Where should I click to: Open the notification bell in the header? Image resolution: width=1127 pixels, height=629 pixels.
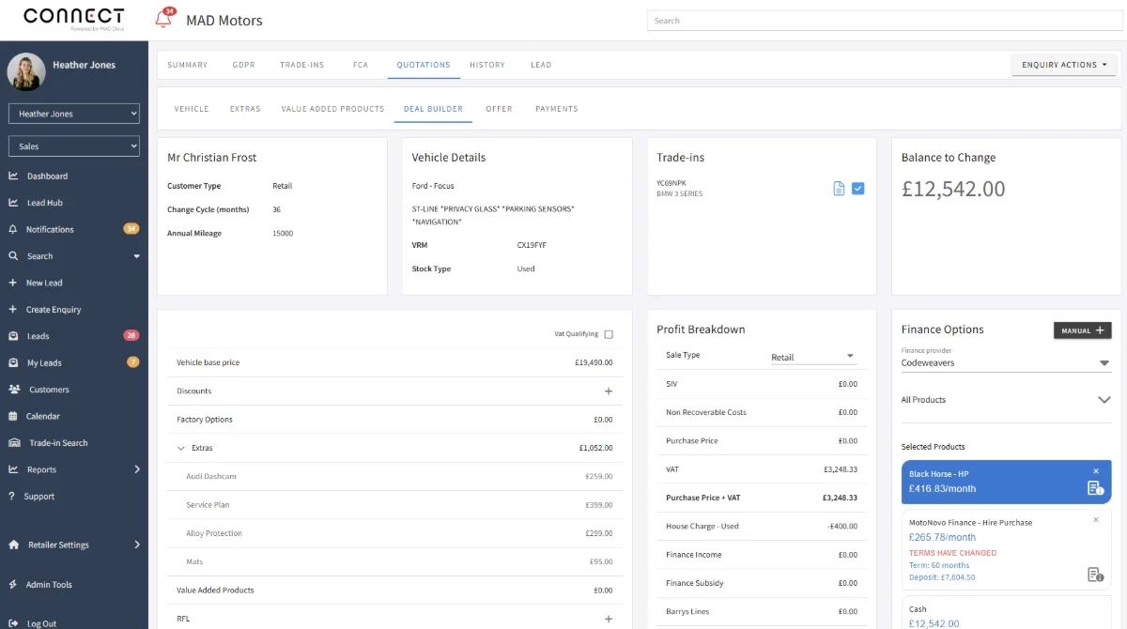pos(164,19)
